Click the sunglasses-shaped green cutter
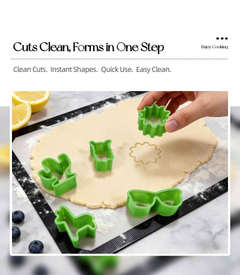Image resolution: width=240 pixels, height=275 pixels. click(154, 203)
